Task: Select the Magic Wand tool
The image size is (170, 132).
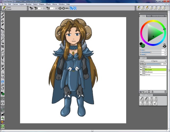Action: coord(3,40)
